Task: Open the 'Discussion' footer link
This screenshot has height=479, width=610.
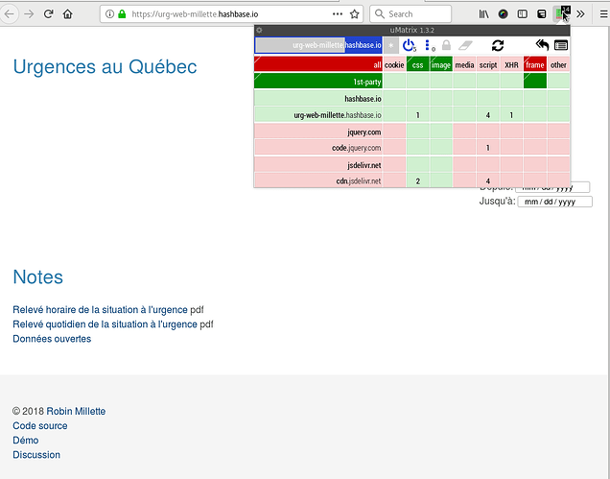Action: (36, 454)
